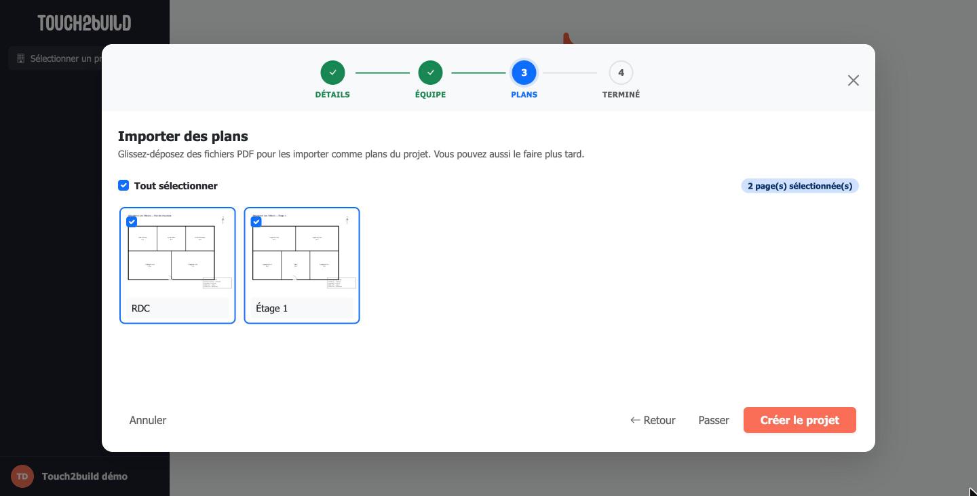Open the RDC plan thumbnail

[178, 253]
